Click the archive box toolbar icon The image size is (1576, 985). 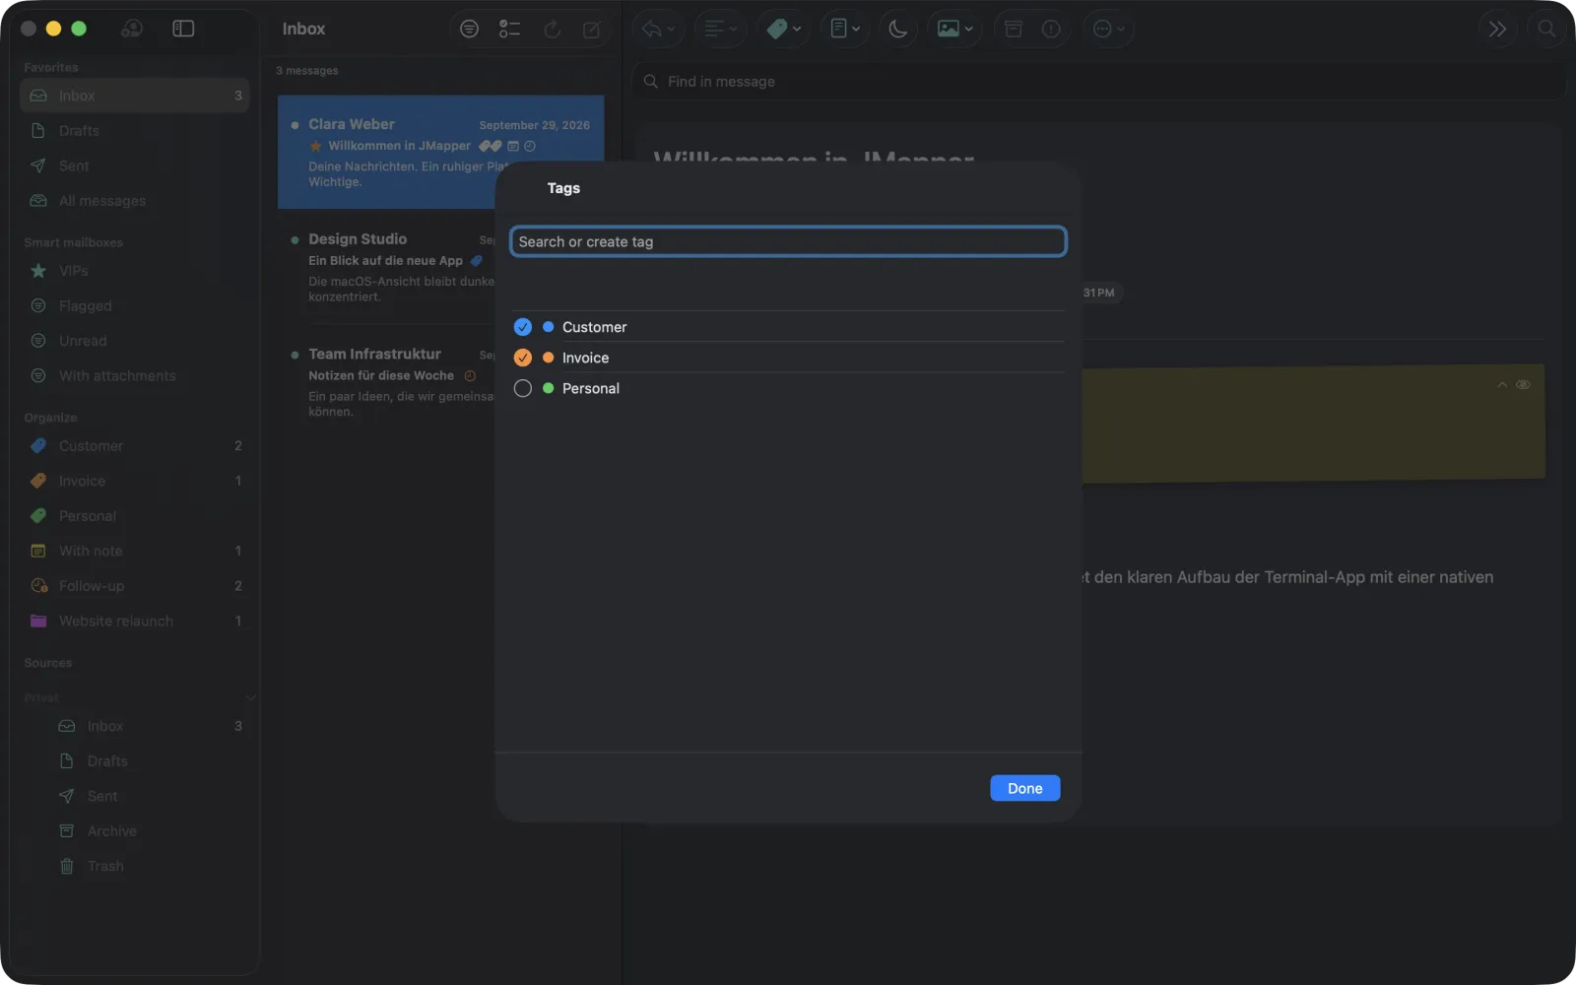pyautogui.click(x=1014, y=29)
